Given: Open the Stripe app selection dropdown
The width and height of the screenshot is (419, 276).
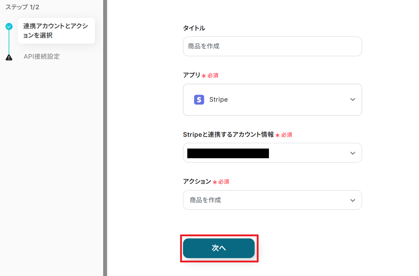Looking at the screenshot, I should click(272, 100).
